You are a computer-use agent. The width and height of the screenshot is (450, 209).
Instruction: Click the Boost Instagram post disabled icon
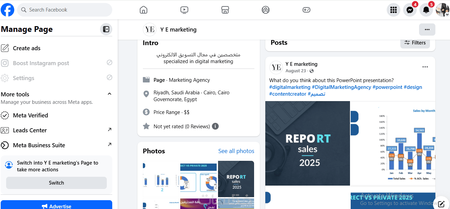click(110, 62)
